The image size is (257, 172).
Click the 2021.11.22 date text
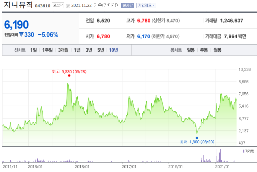pos(82,5)
